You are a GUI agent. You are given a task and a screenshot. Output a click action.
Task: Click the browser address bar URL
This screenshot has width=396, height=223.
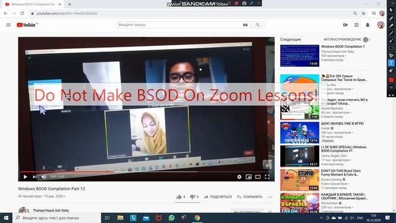67,14
